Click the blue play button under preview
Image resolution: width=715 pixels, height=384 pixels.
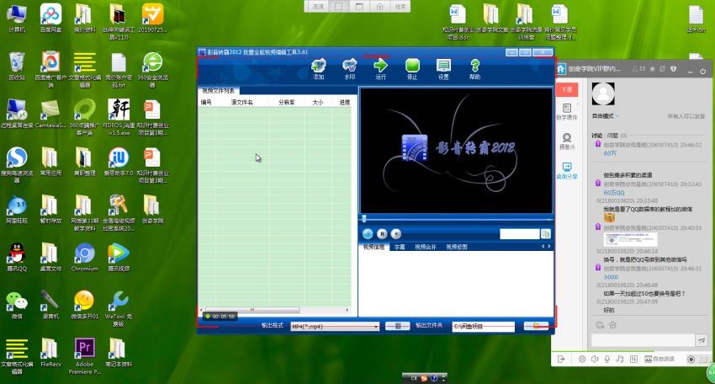[368, 234]
